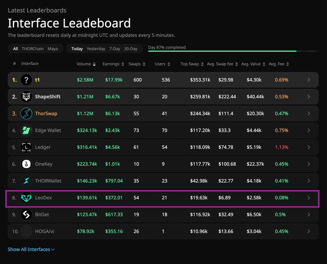Open the HOGA/vi row chevron
Screen dimensions: 327x264
pyautogui.click(x=309, y=231)
